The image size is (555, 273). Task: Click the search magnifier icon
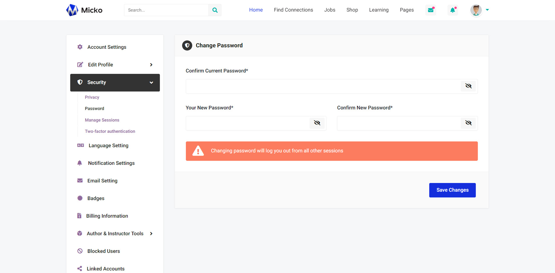click(215, 10)
